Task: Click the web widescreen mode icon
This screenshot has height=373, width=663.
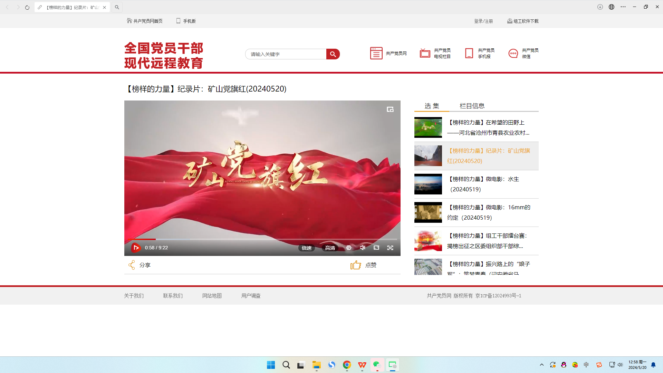Action: click(376, 248)
